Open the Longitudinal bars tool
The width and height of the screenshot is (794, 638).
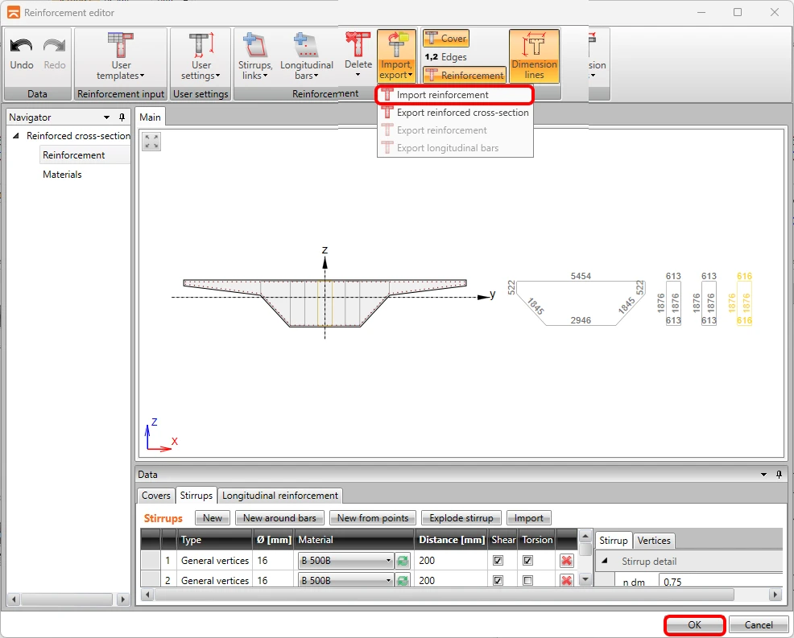point(306,56)
